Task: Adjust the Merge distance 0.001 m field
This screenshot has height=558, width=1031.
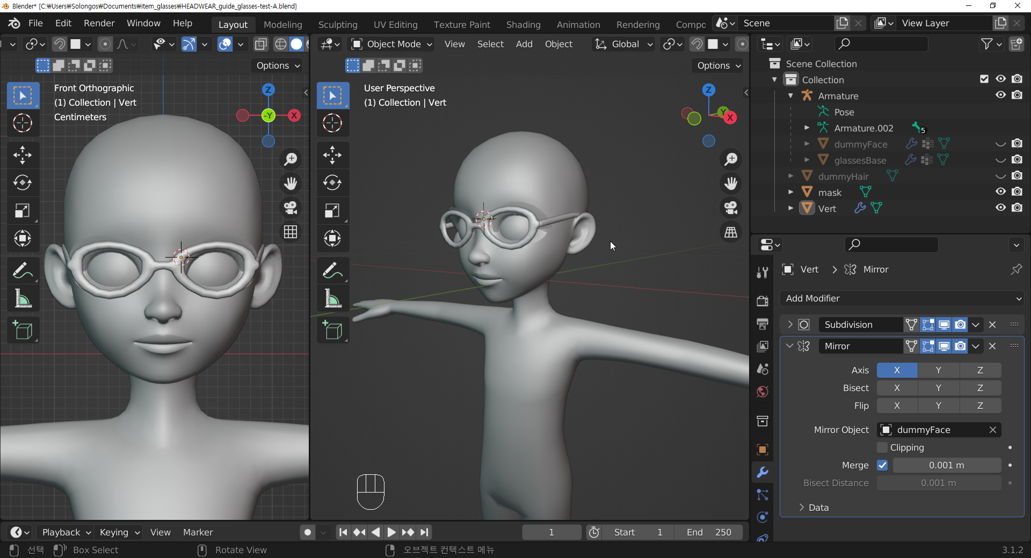Action: click(x=947, y=465)
